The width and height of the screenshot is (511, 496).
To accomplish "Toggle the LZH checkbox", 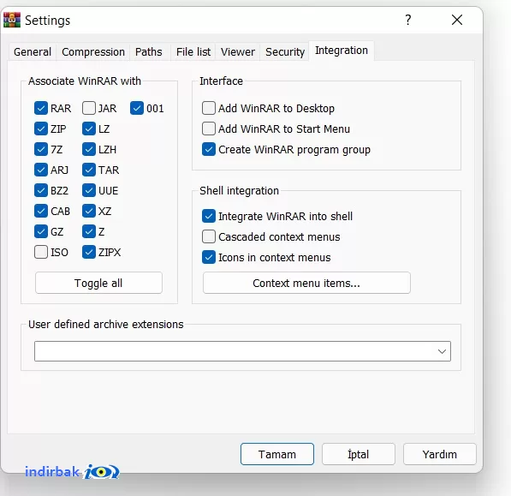I will point(89,149).
